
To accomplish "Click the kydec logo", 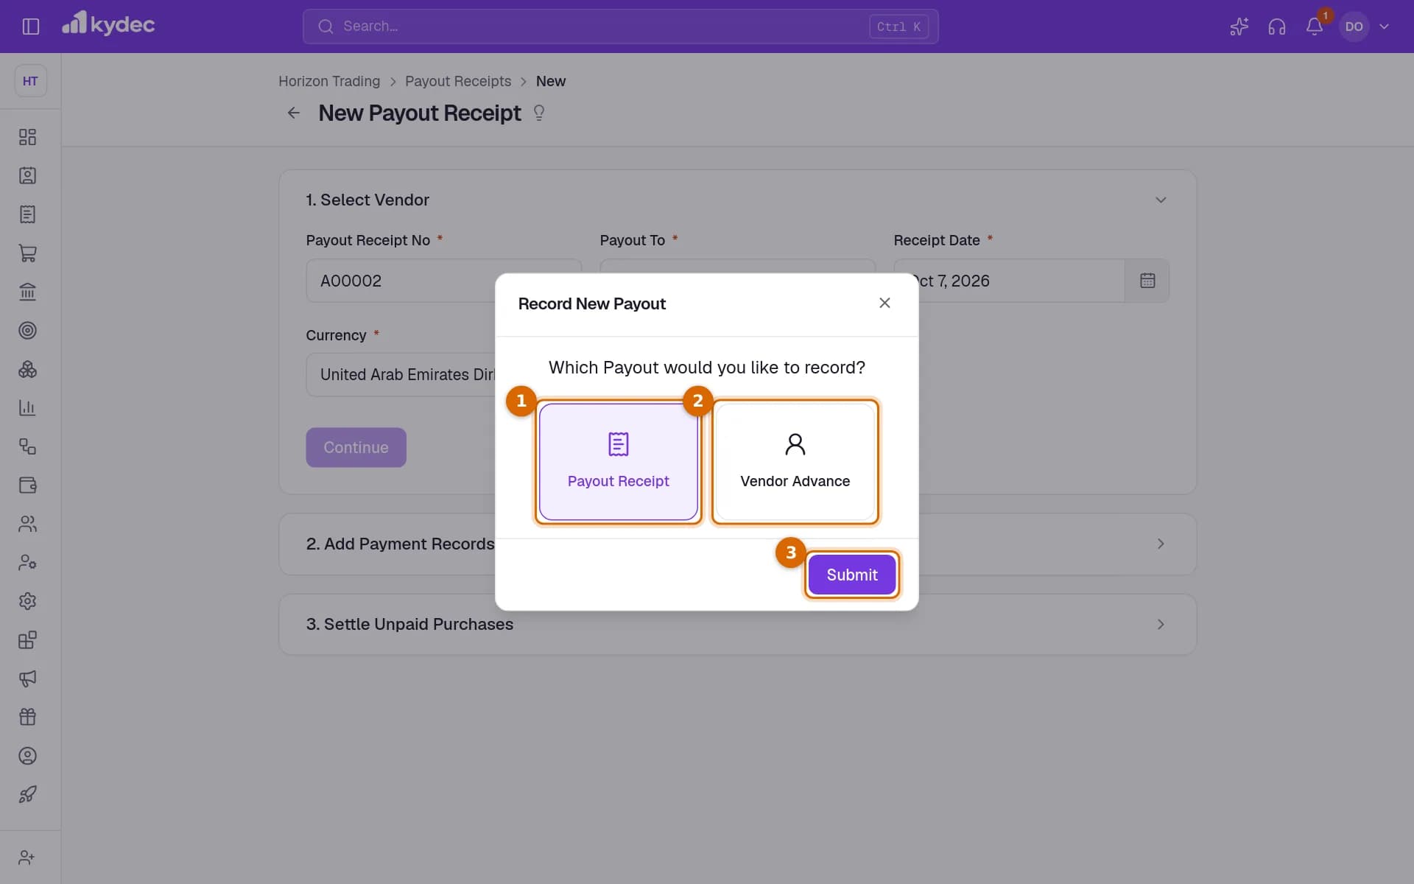I will pos(108,24).
